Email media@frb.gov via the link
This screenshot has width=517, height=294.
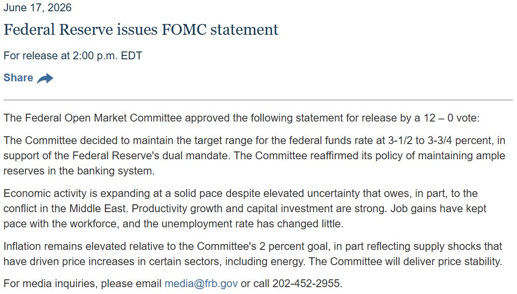(201, 283)
